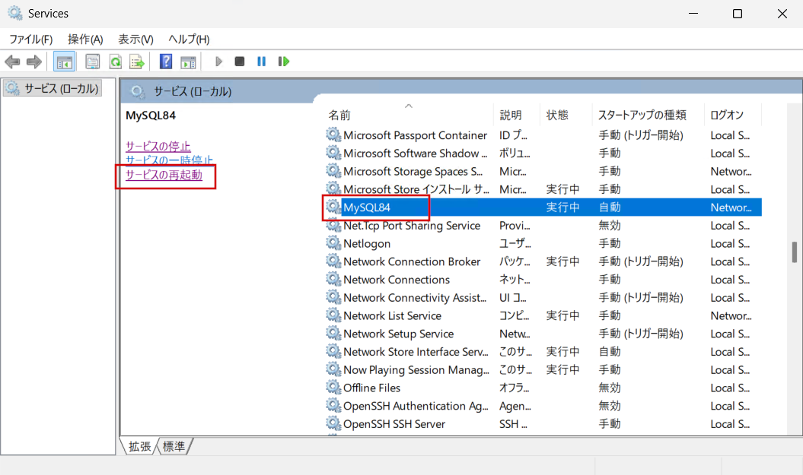Open the Properties toolbar icon
This screenshot has height=475, width=803.
click(93, 62)
